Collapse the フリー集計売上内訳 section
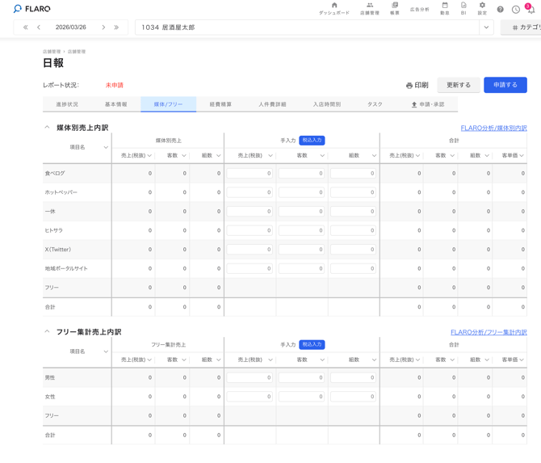Screen dimensions: 541x463 47,332
